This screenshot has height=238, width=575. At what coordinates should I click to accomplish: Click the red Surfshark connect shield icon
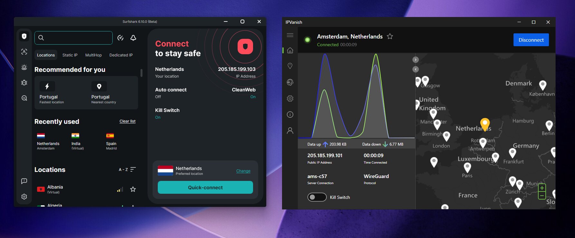245,47
